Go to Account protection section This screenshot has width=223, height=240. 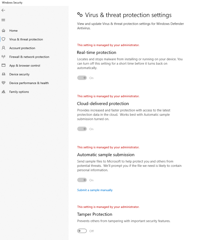(x=22, y=48)
